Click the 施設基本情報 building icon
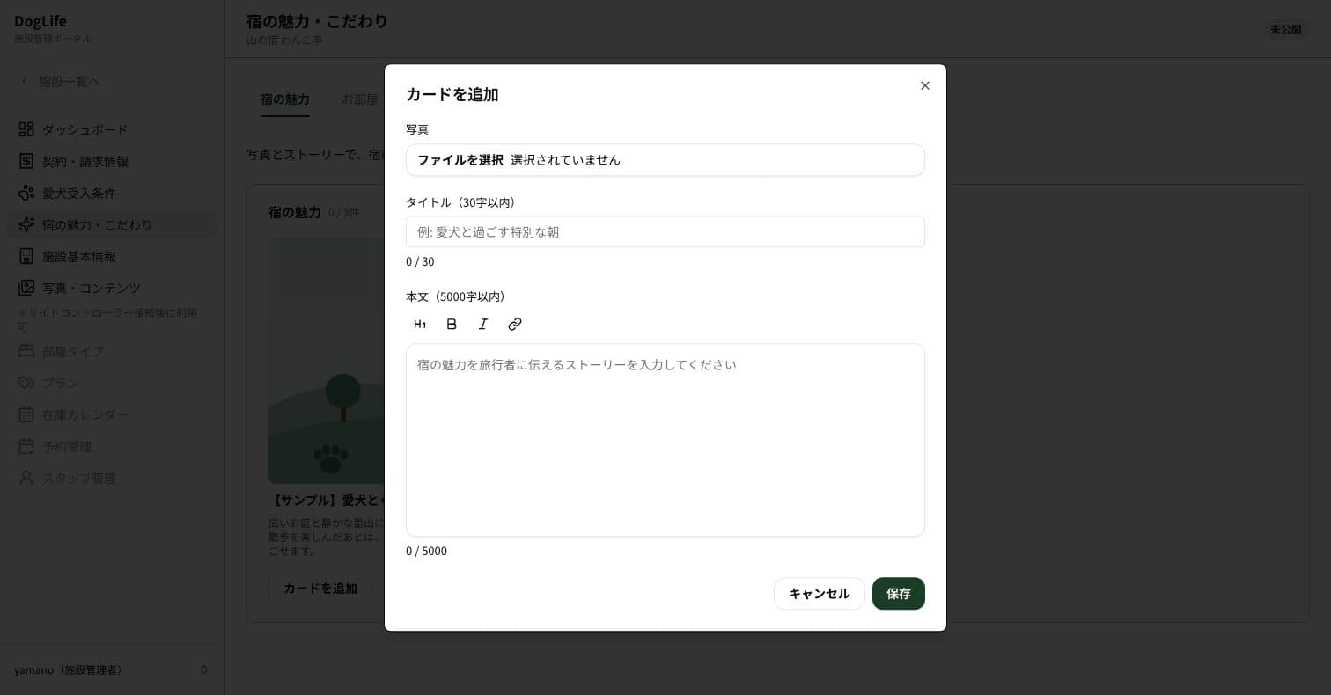This screenshot has height=695, width=1331. 26,256
